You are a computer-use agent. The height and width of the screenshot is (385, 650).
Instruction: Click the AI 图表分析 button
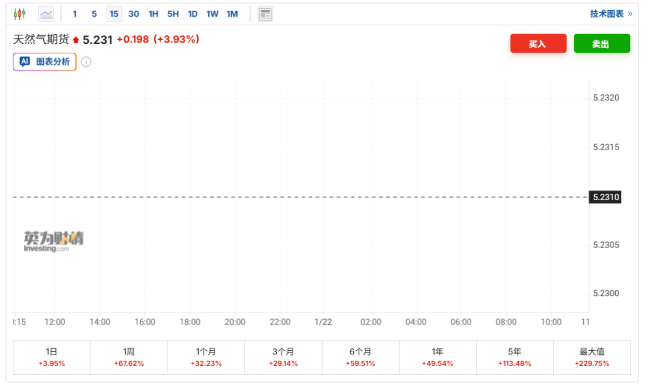(45, 62)
